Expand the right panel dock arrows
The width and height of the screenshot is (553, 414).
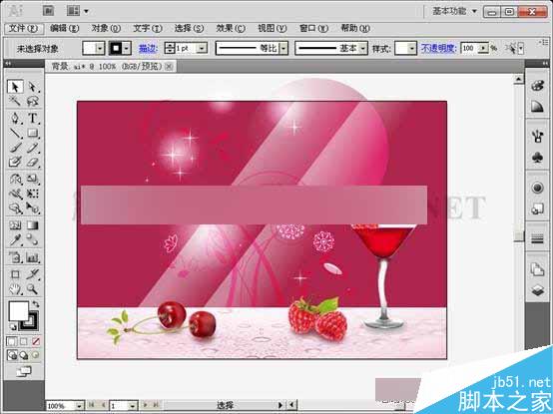coord(545,64)
